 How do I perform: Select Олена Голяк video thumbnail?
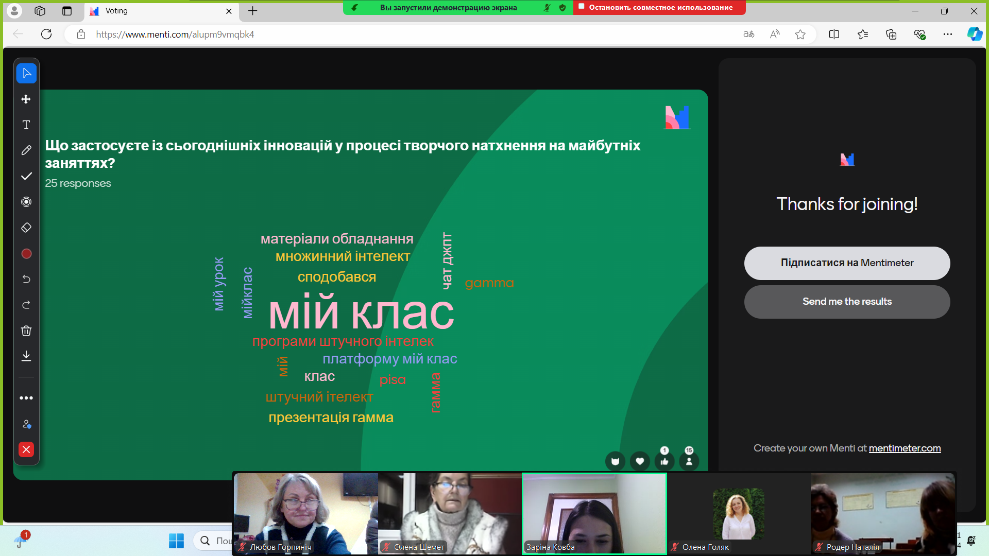739,513
